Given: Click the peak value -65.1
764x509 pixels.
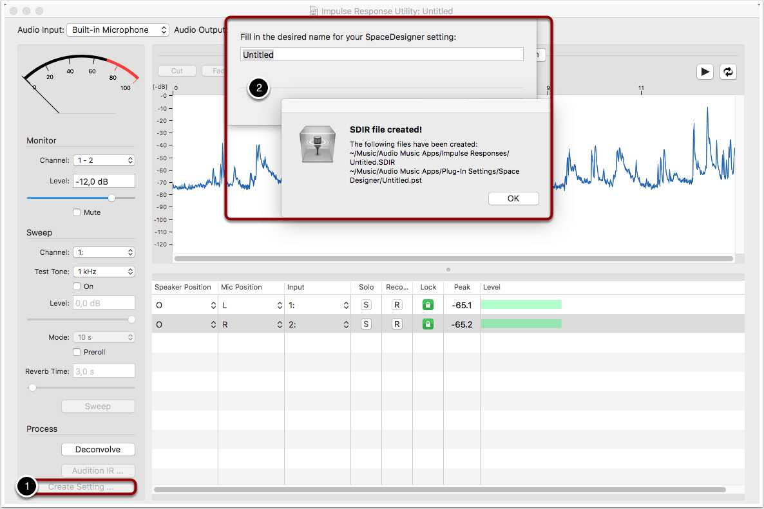Looking at the screenshot, I should [461, 305].
